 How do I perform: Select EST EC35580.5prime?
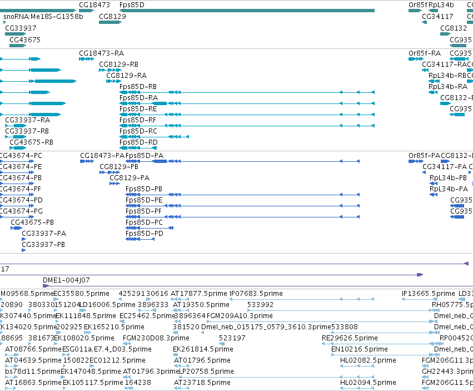(x=82, y=294)
